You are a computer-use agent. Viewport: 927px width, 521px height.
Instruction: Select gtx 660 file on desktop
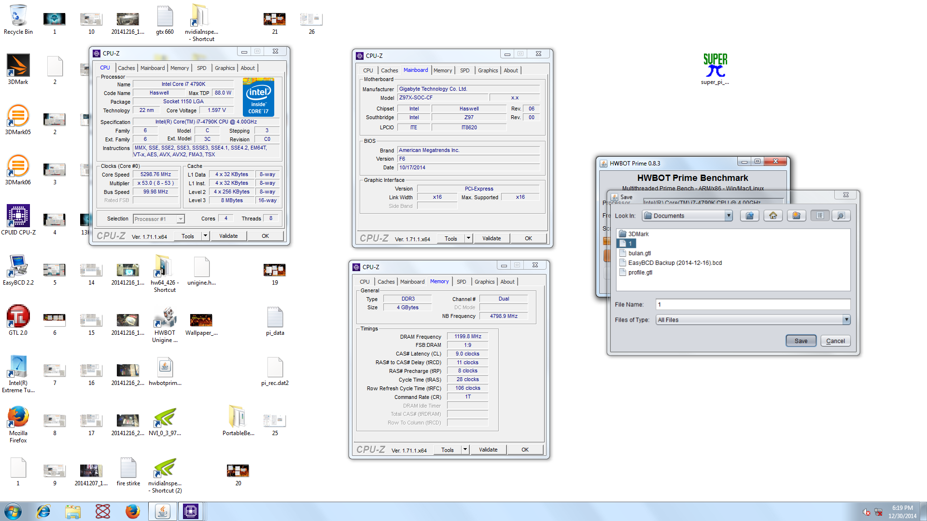coord(165,20)
